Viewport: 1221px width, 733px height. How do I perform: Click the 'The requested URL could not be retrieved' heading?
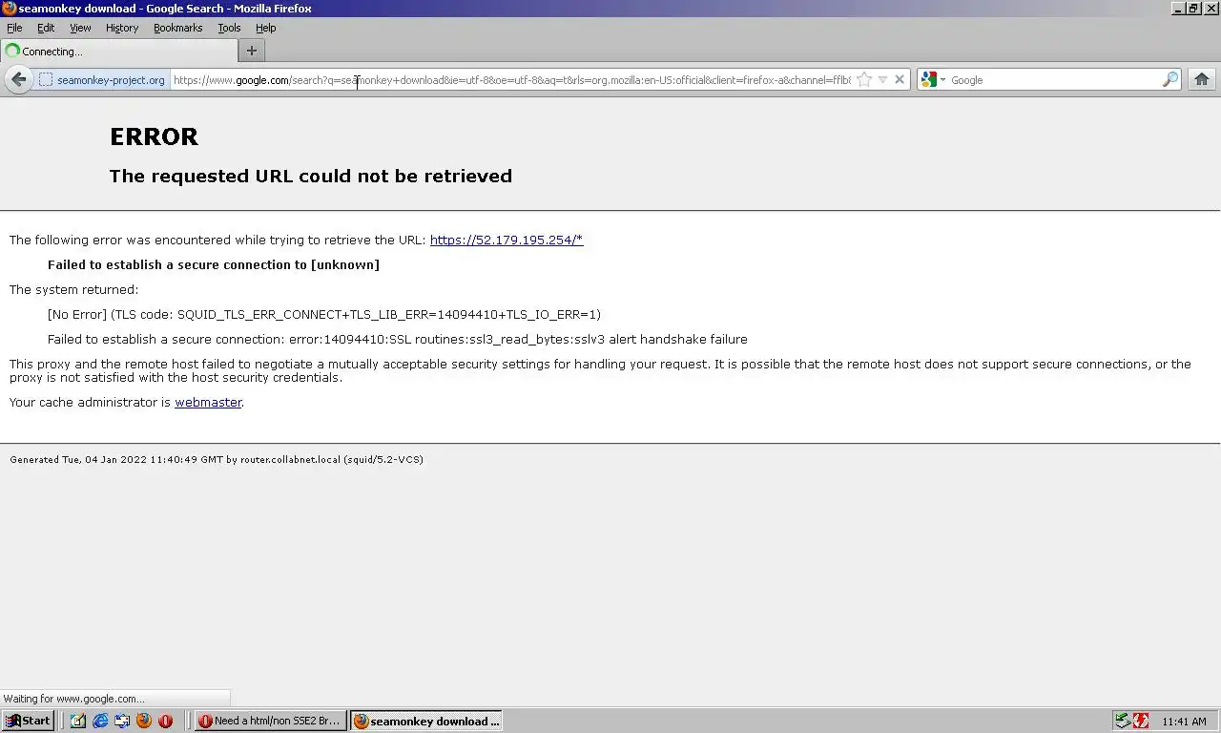point(311,176)
